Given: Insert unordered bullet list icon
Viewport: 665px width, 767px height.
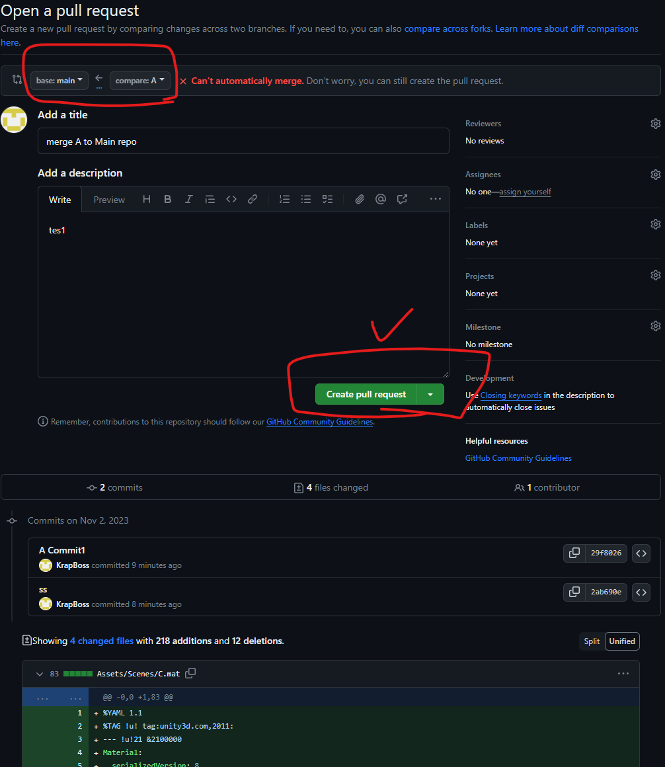Looking at the screenshot, I should (306, 199).
